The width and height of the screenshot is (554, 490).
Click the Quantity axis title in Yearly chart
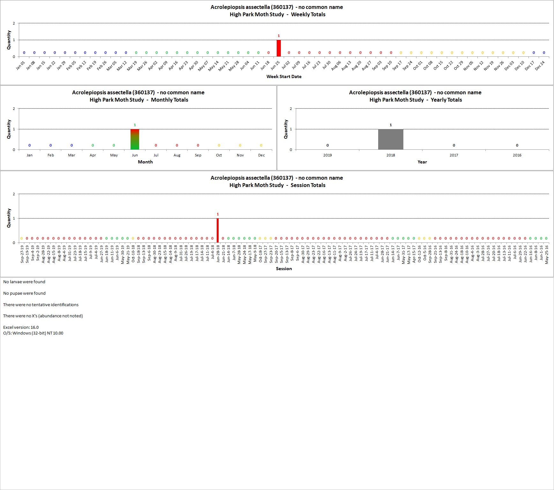286,129
